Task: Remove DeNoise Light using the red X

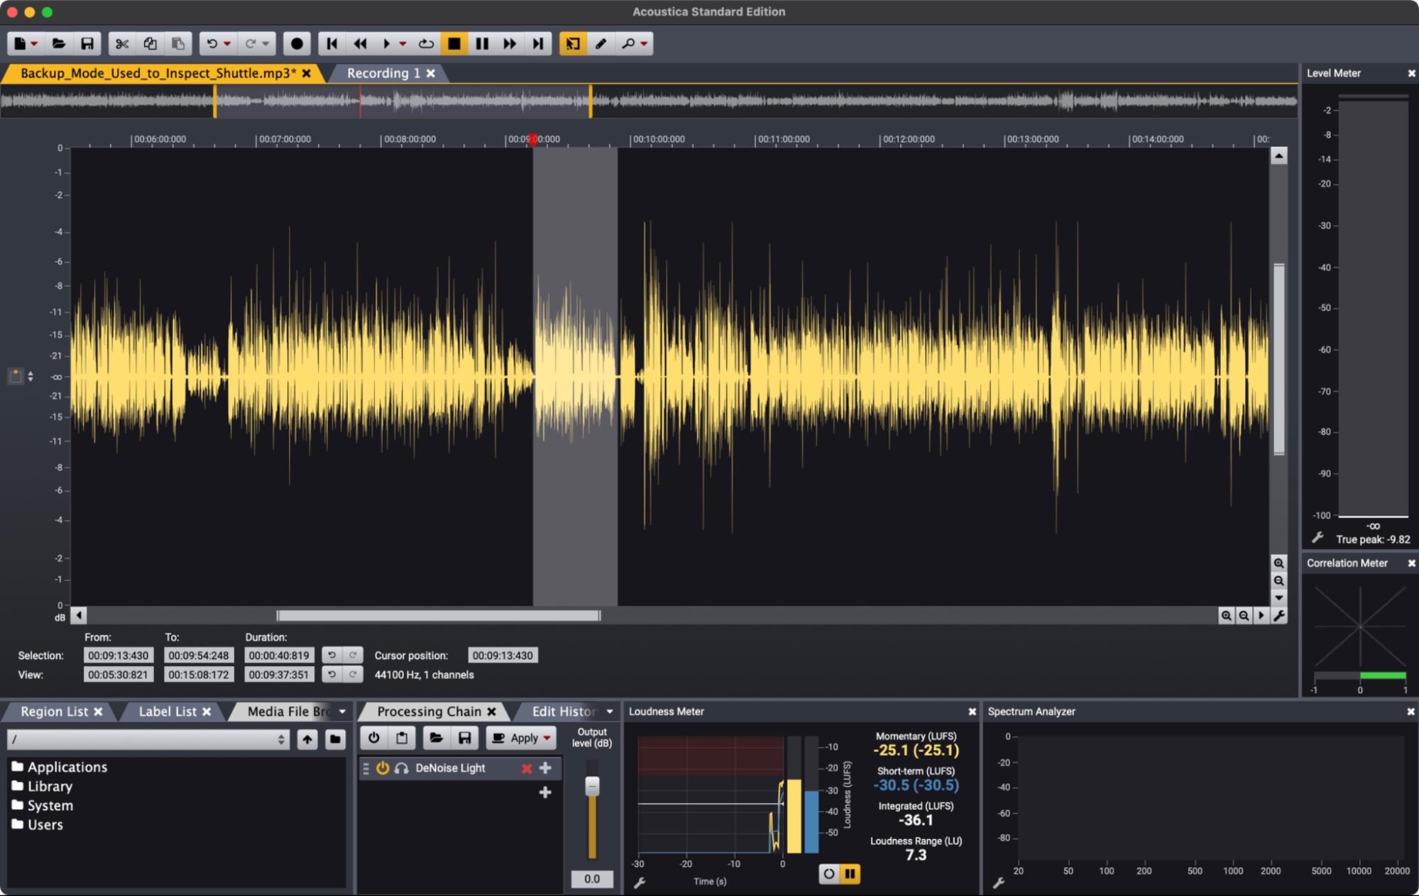Action: [526, 768]
